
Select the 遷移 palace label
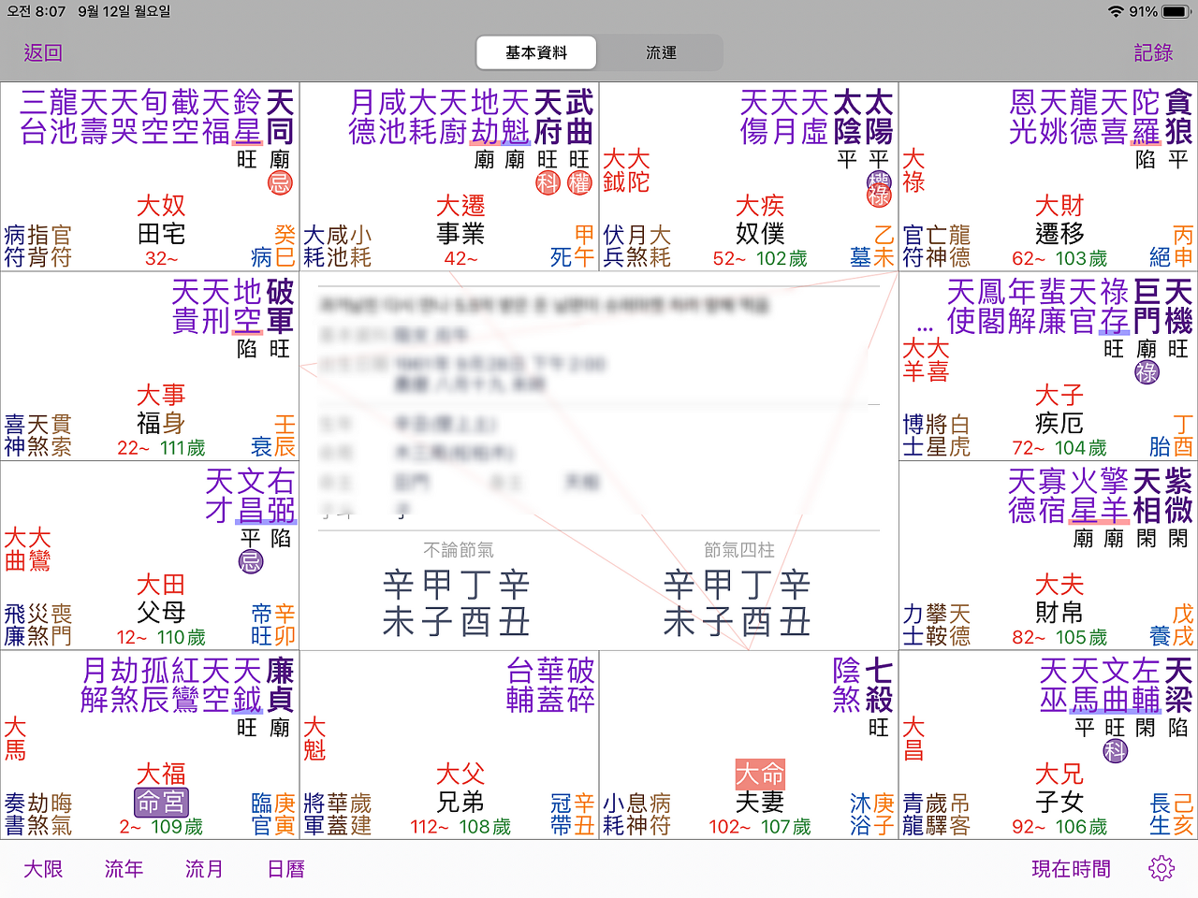1059,233
